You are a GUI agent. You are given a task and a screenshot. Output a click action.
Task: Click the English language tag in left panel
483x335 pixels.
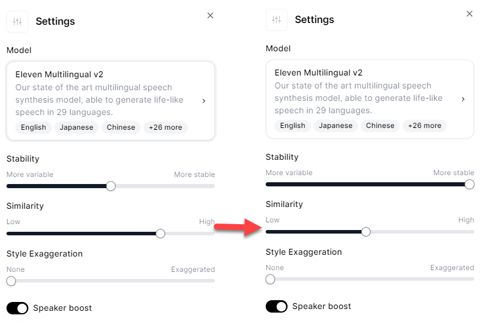pos(34,127)
